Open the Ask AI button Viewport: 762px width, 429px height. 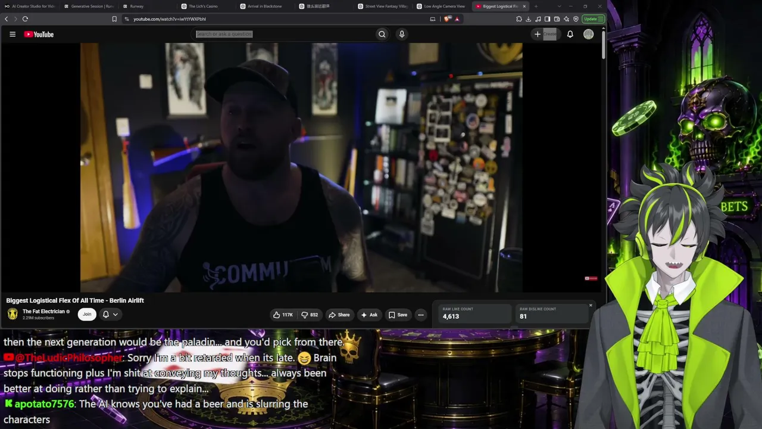tap(369, 315)
